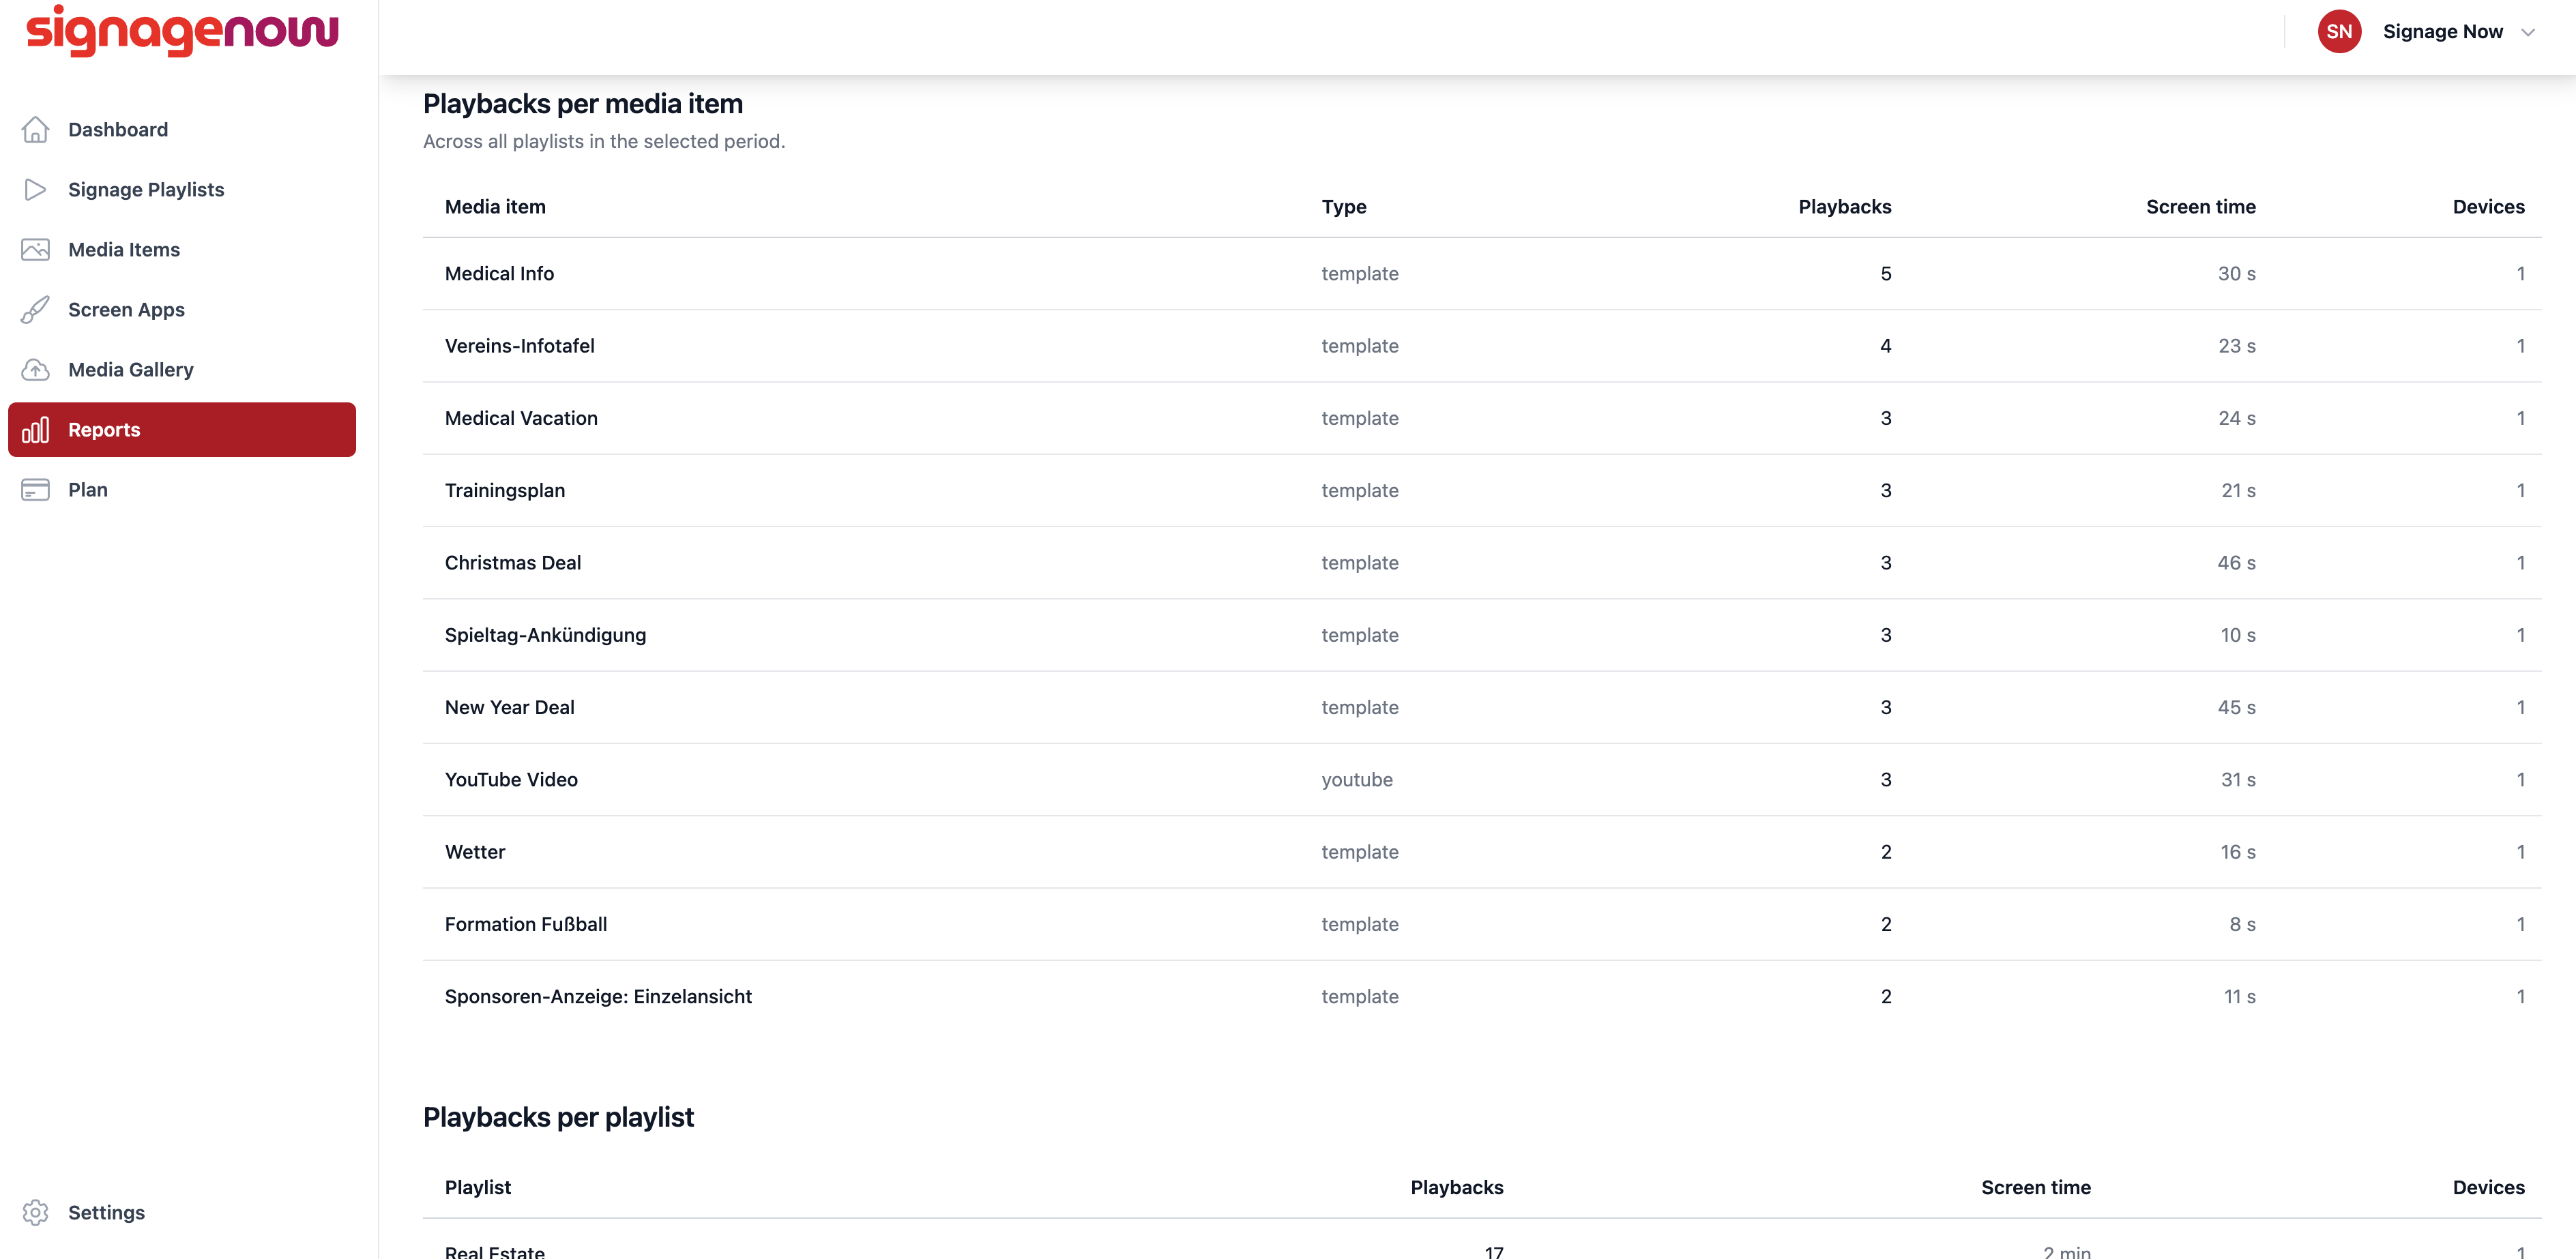
Task: Click the Playbacks header in media table
Action: (x=1844, y=207)
